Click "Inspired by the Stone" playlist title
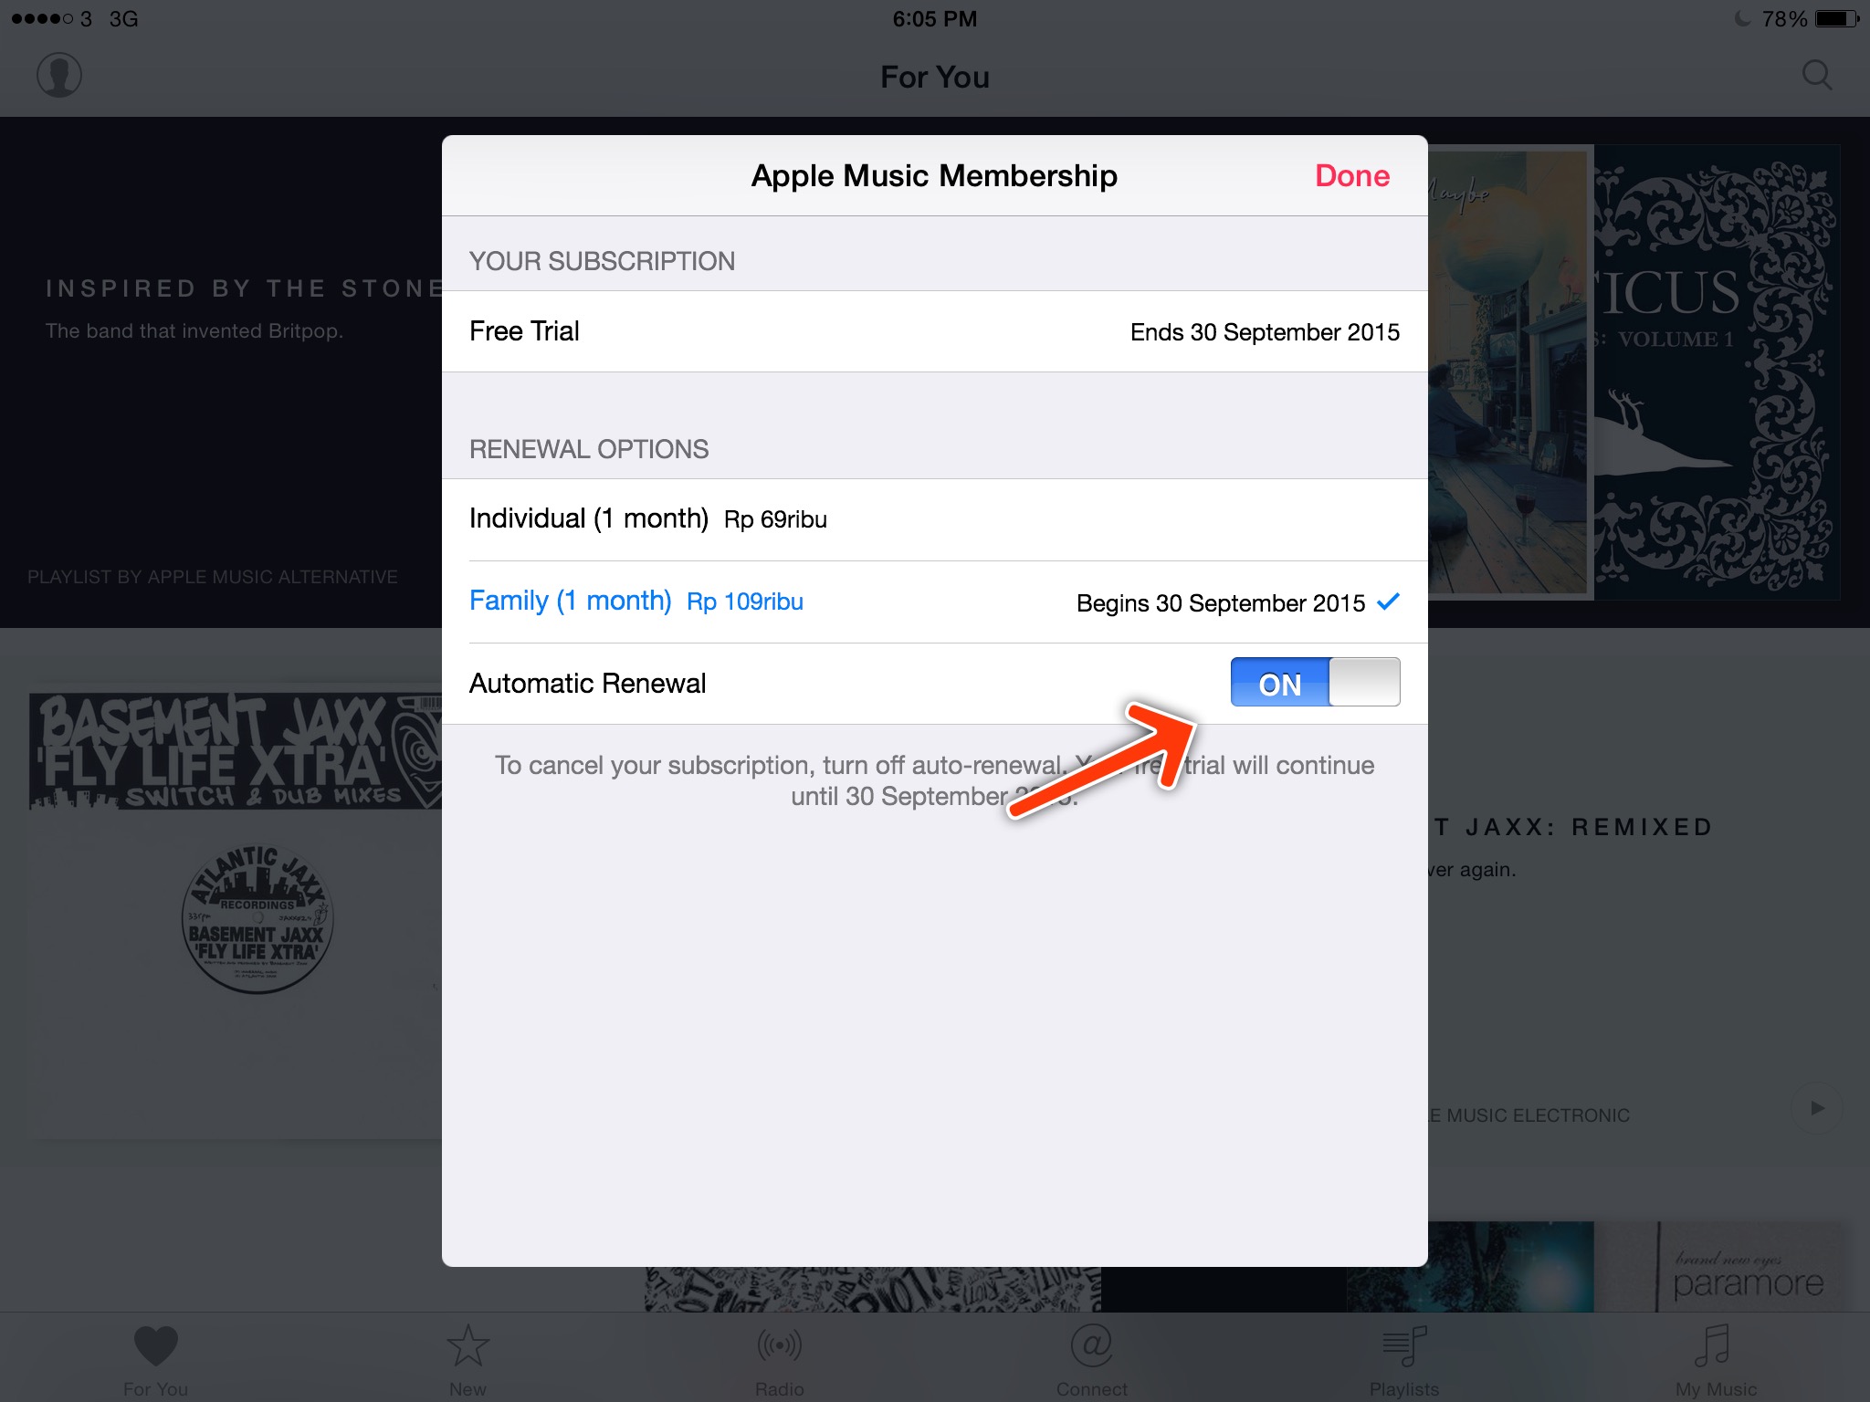Screen dimensions: 1870x1402 (x=244, y=288)
